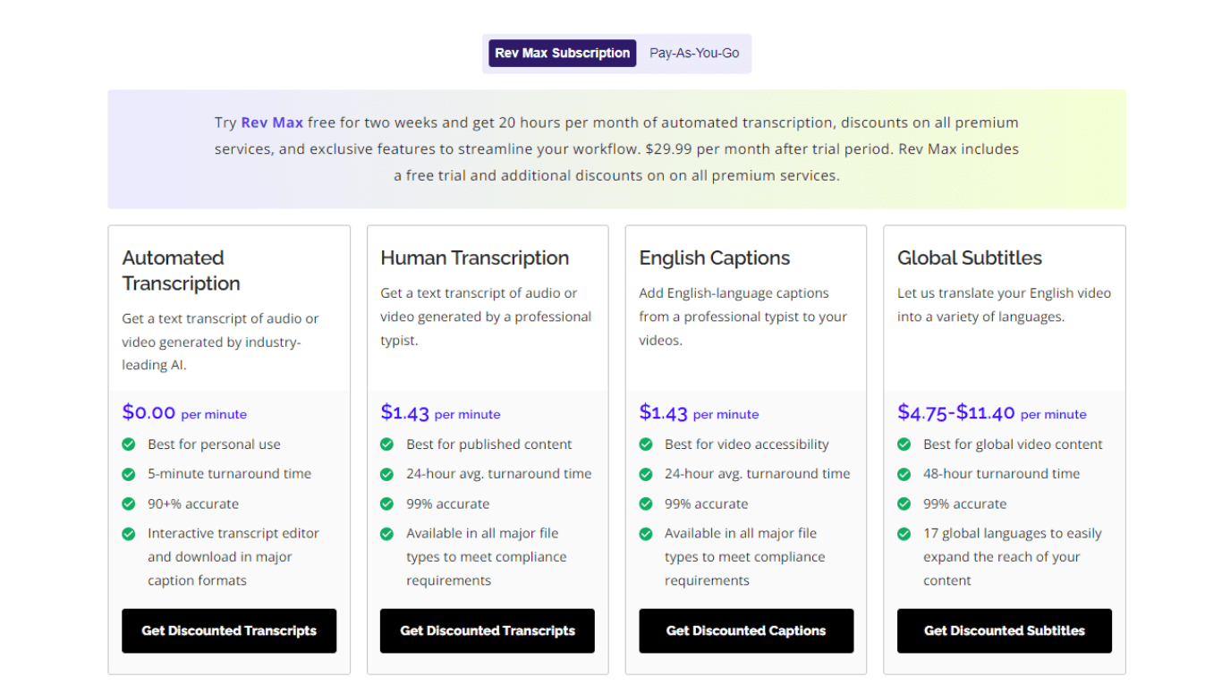
Task: Click Get Discounted Transcripts under Automated Transcription
Action: click(229, 630)
